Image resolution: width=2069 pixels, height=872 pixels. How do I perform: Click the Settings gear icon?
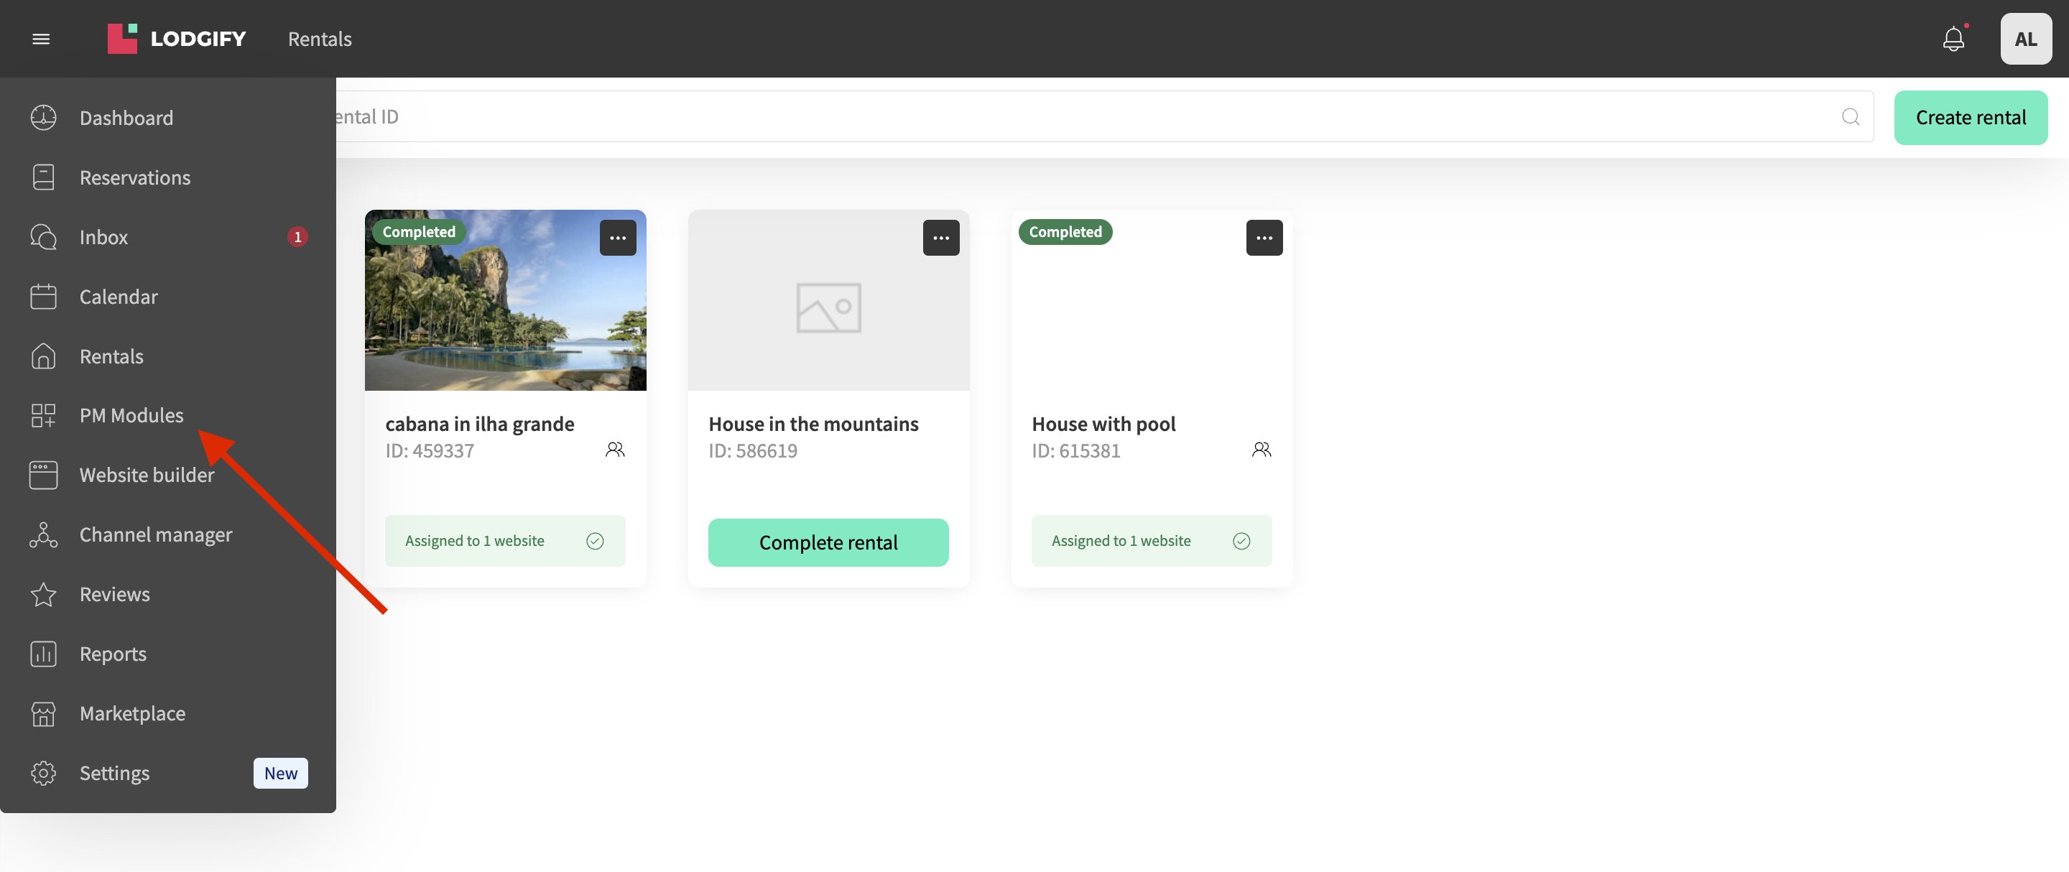pos(43,772)
